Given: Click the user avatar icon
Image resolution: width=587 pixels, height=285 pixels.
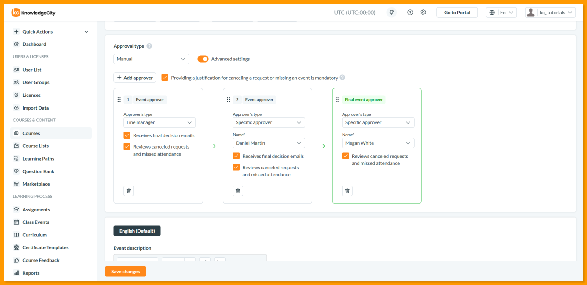Looking at the screenshot, I should point(531,13).
